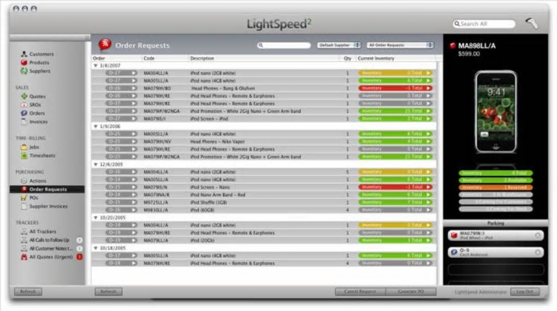Open the Default Supplier dropdown
The width and height of the screenshot is (557, 311).
[x=339, y=45]
